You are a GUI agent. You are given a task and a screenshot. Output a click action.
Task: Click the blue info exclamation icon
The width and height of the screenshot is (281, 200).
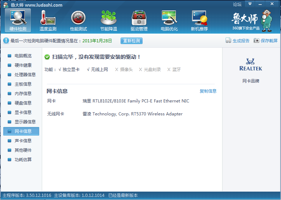(6, 41)
